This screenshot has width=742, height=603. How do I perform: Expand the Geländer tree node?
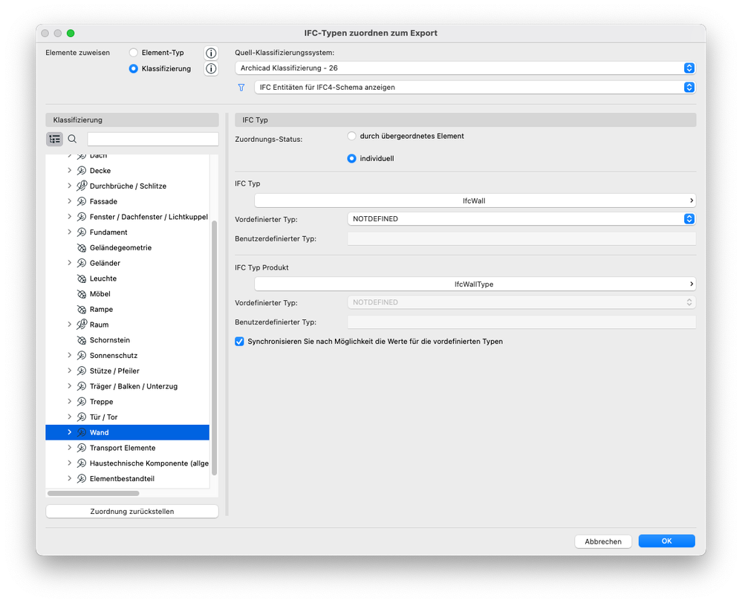pos(70,263)
